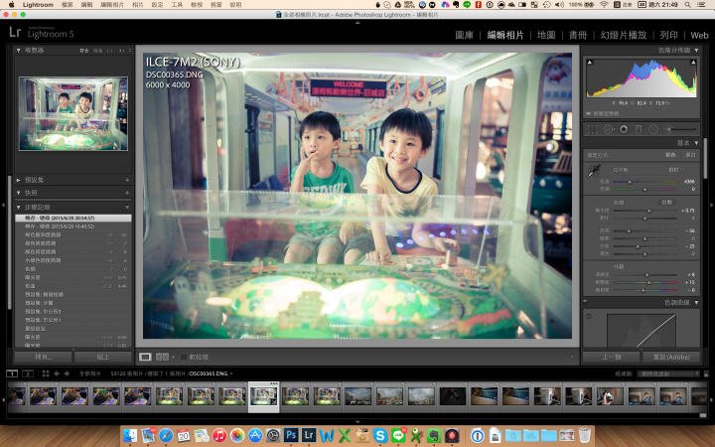Select the top history state dated 20:54:57
The height and width of the screenshot is (447, 715).
72,218
